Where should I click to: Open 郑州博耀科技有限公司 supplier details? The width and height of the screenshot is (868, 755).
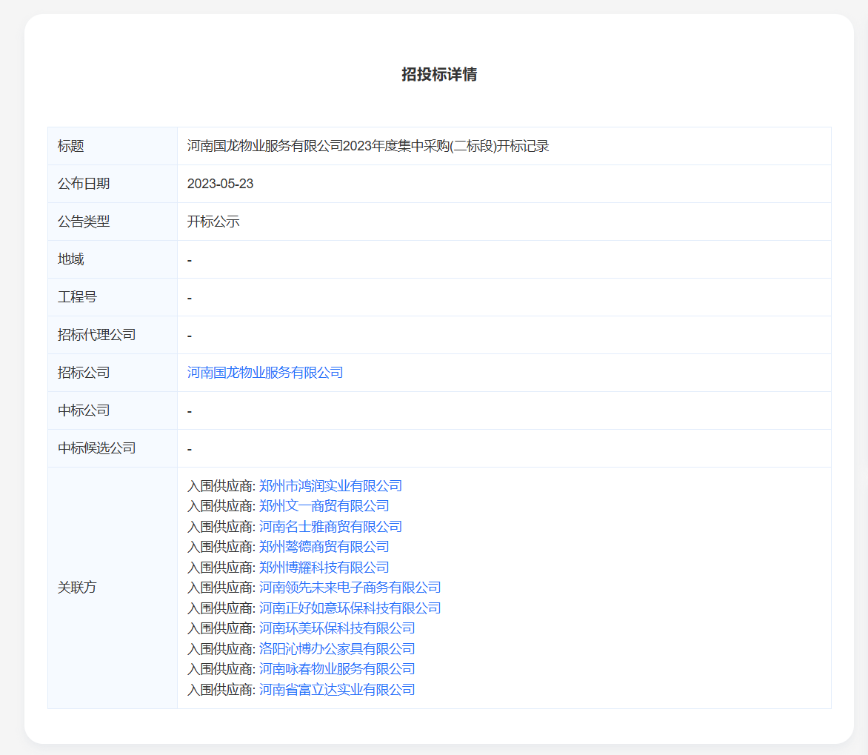pyautogui.click(x=324, y=568)
